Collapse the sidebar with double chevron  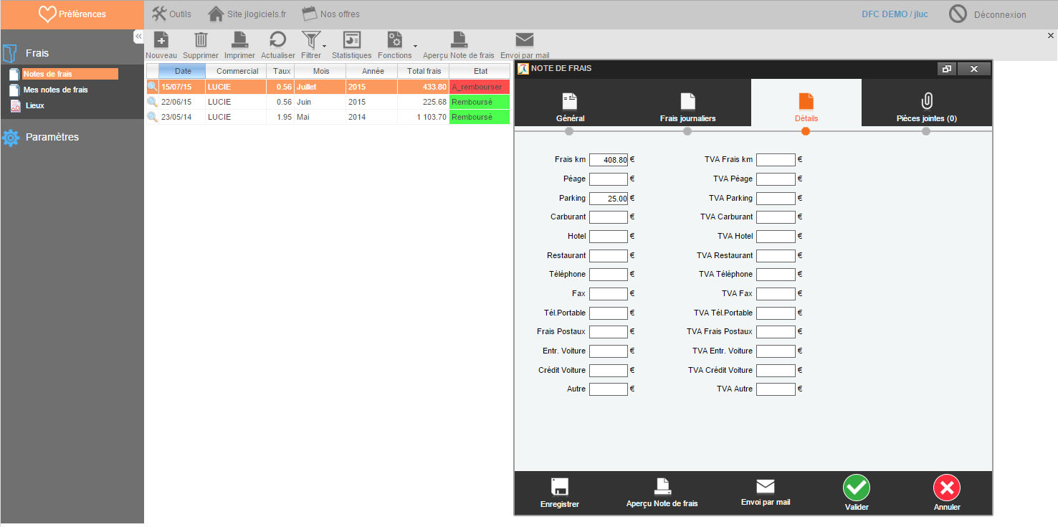pyautogui.click(x=138, y=37)
